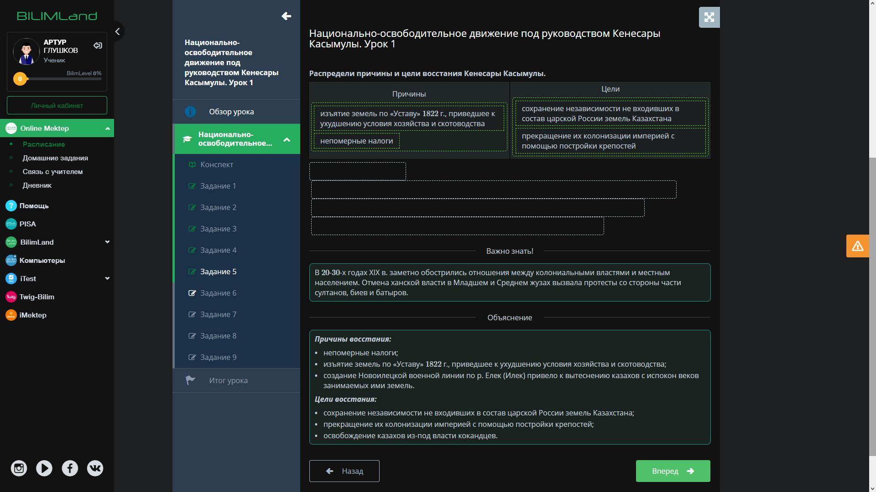The image size is (876, 492).
Task: Open the Instagram social icon
Action: point(19,468)
